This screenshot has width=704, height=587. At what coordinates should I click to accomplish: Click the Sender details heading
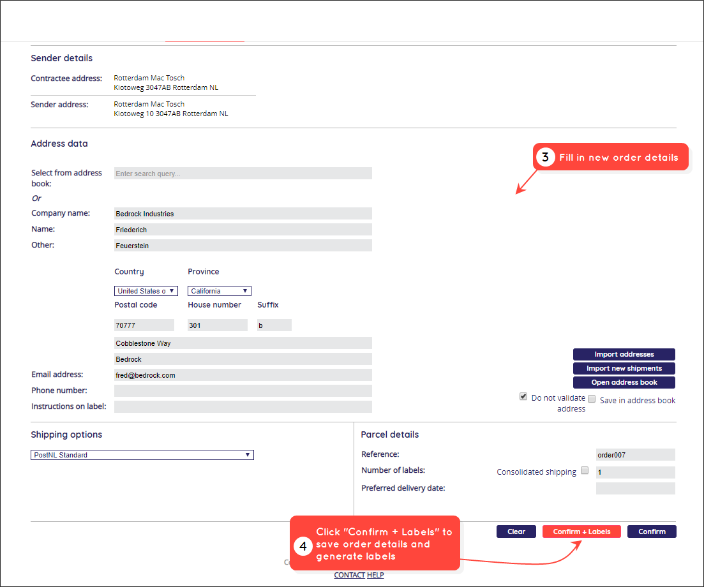point(61,58)
